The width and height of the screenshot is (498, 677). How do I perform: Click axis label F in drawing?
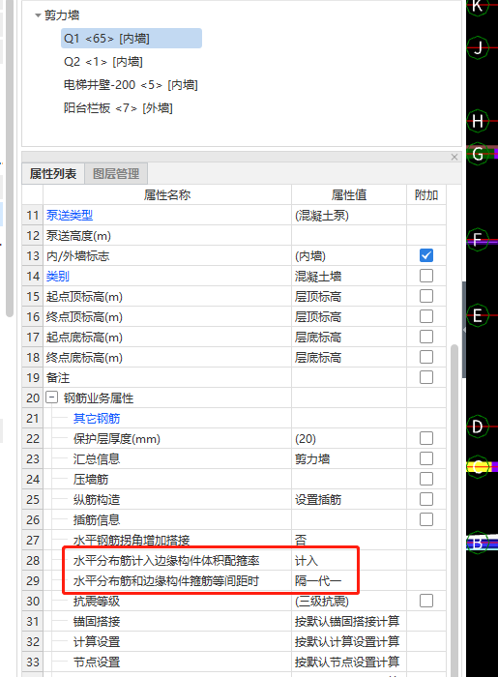pos(478,239)
